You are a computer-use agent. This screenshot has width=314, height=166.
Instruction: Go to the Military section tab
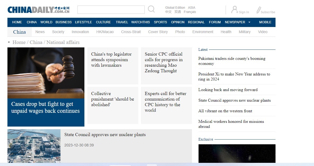(x=244, y=32)
